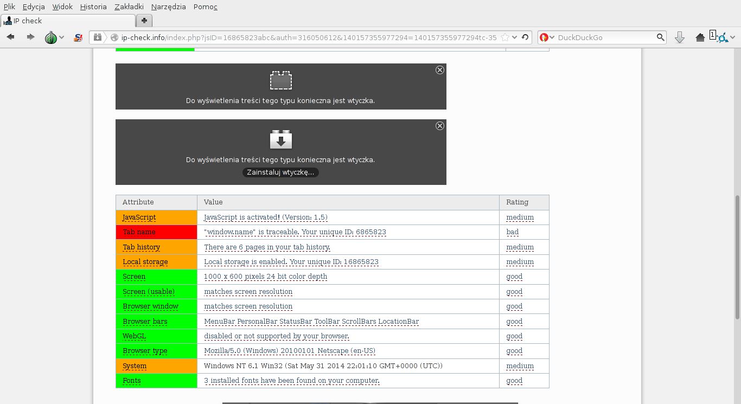Click 'Local storage is enabled' value text
The image size is (741, 404).
pos(291,262)
